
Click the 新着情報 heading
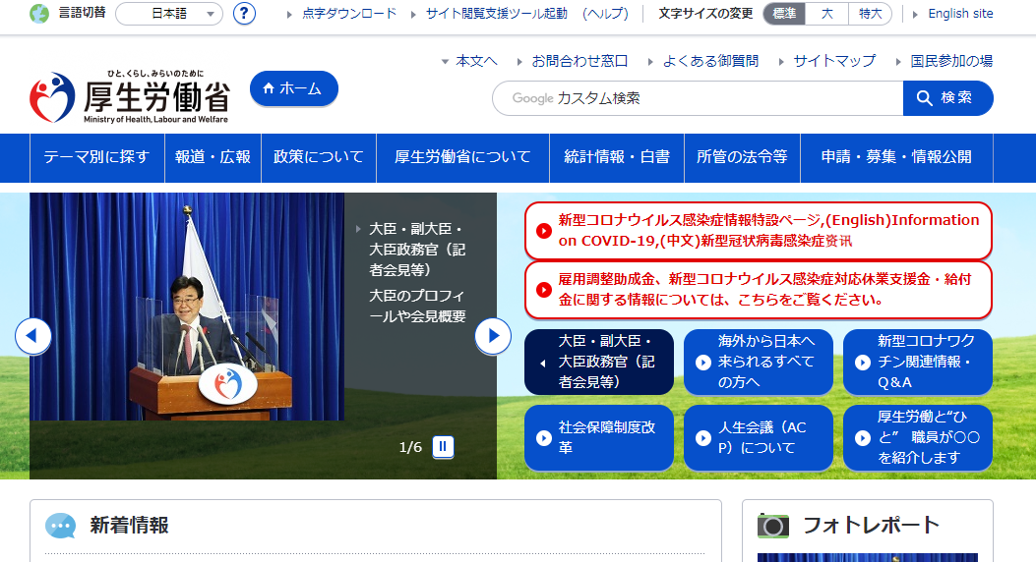coord(130,525)
